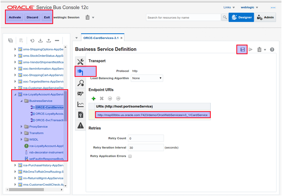
Task: Open RibOmsToRsbOmsRouting project
Action: [x=43, y=172]
